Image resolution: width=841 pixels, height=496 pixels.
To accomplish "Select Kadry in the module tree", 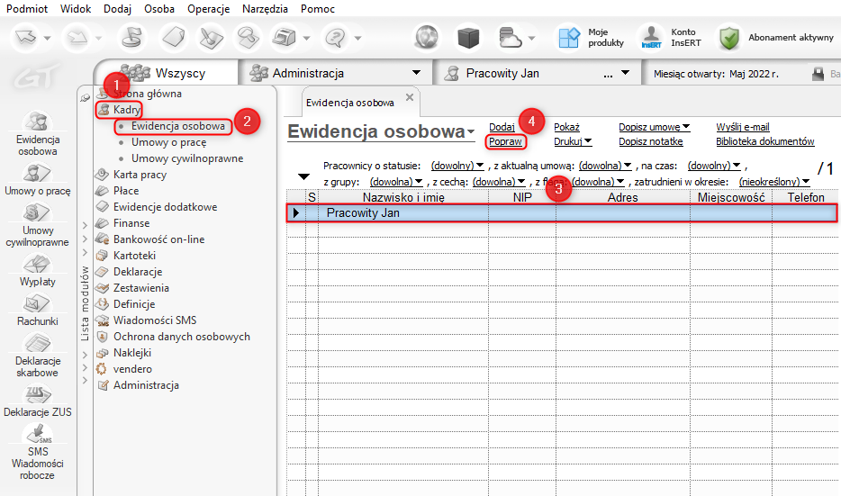I will tap(127, 110).
